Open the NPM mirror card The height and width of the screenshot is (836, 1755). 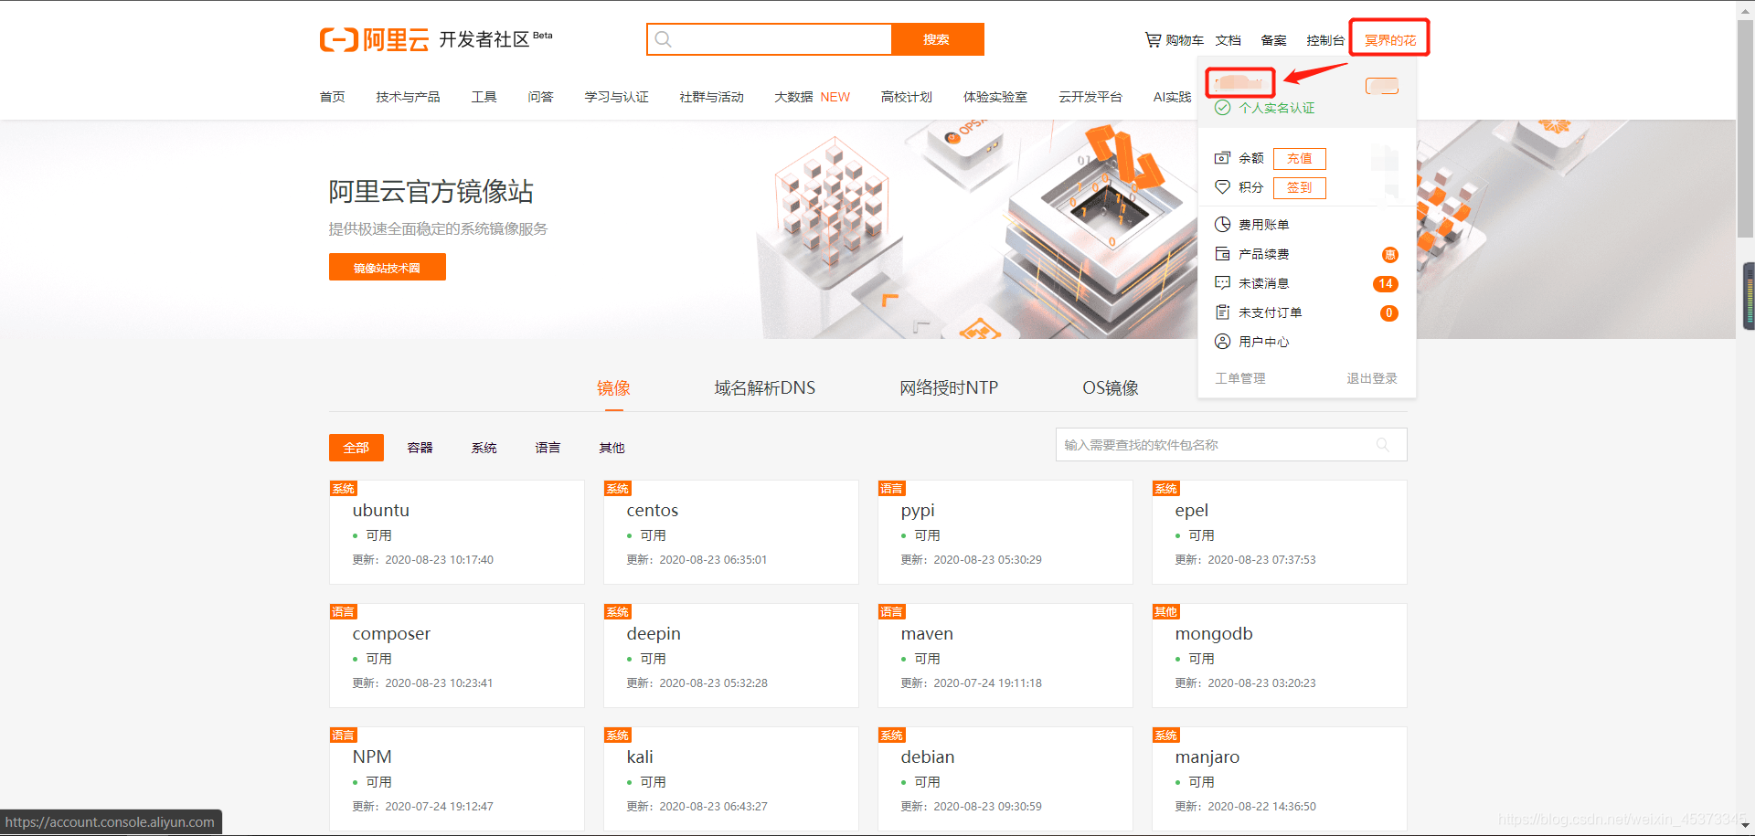457,778
